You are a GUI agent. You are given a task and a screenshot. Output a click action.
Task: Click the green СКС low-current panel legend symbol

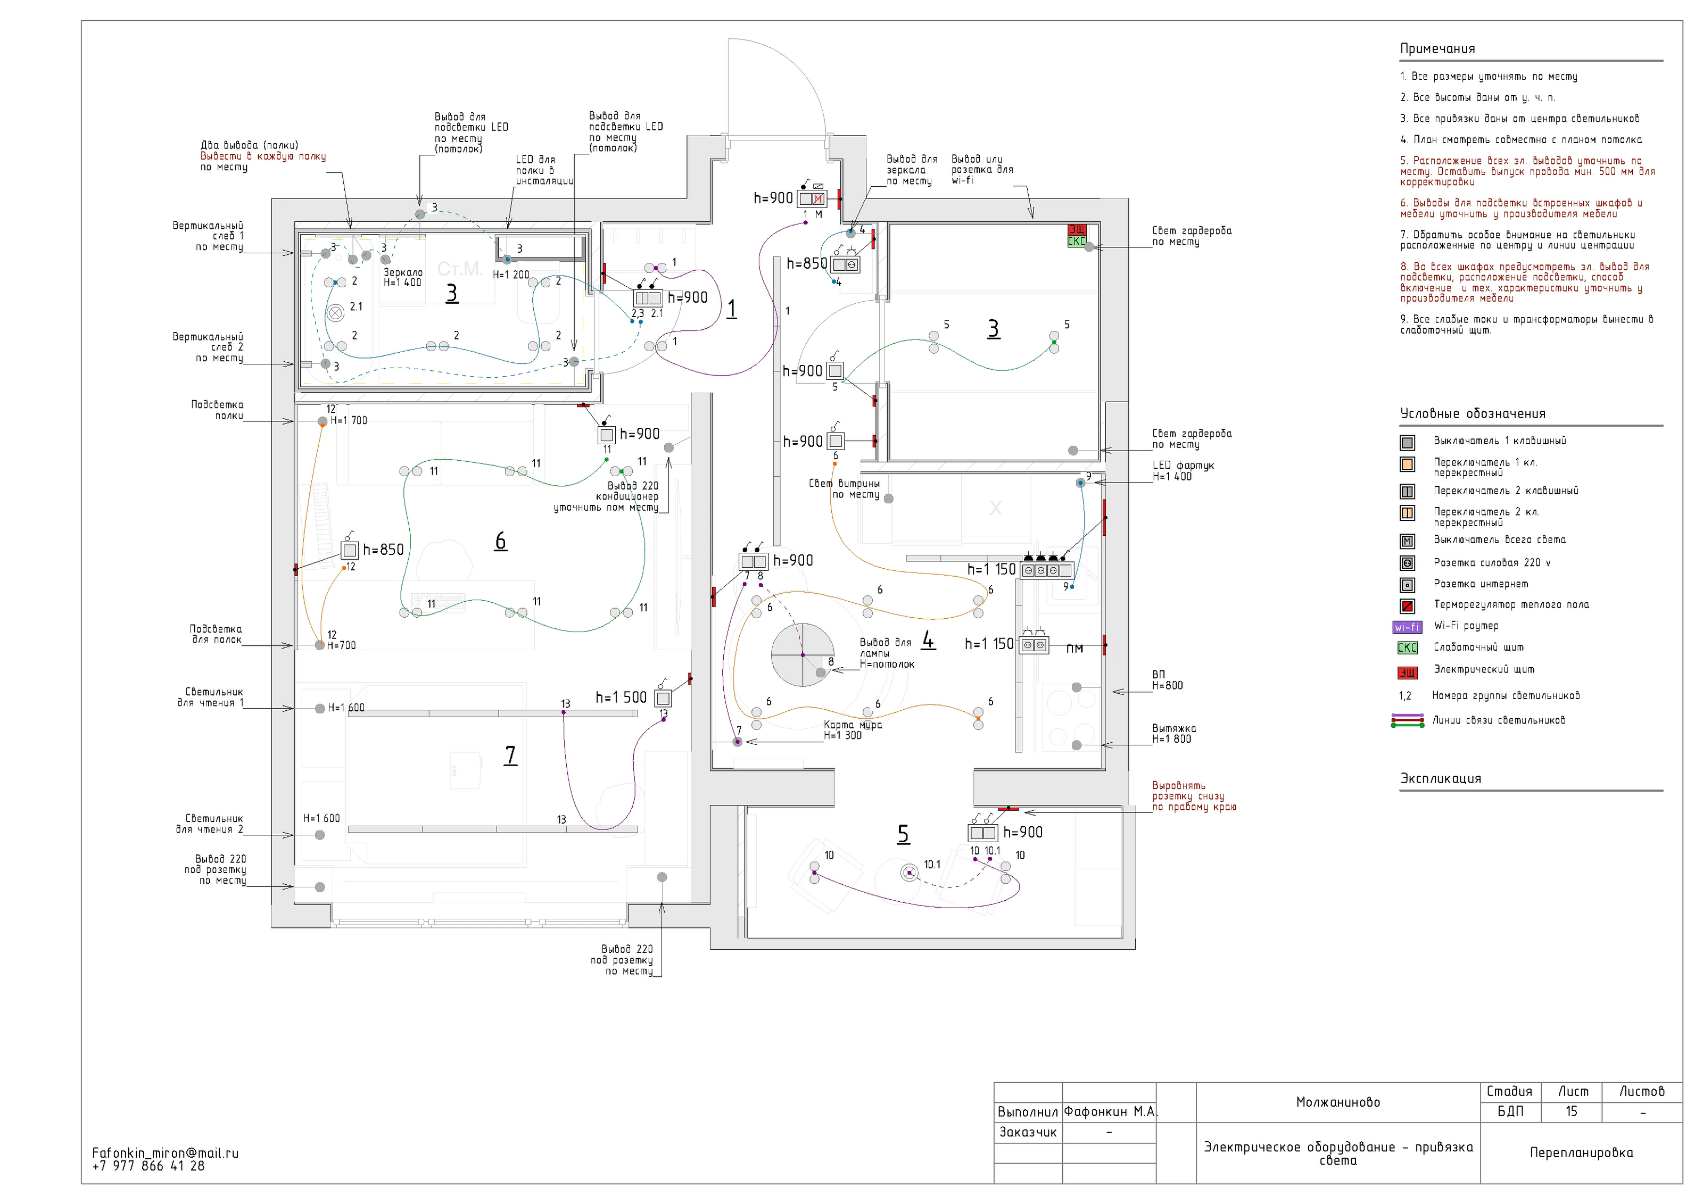coord(1407,647)
